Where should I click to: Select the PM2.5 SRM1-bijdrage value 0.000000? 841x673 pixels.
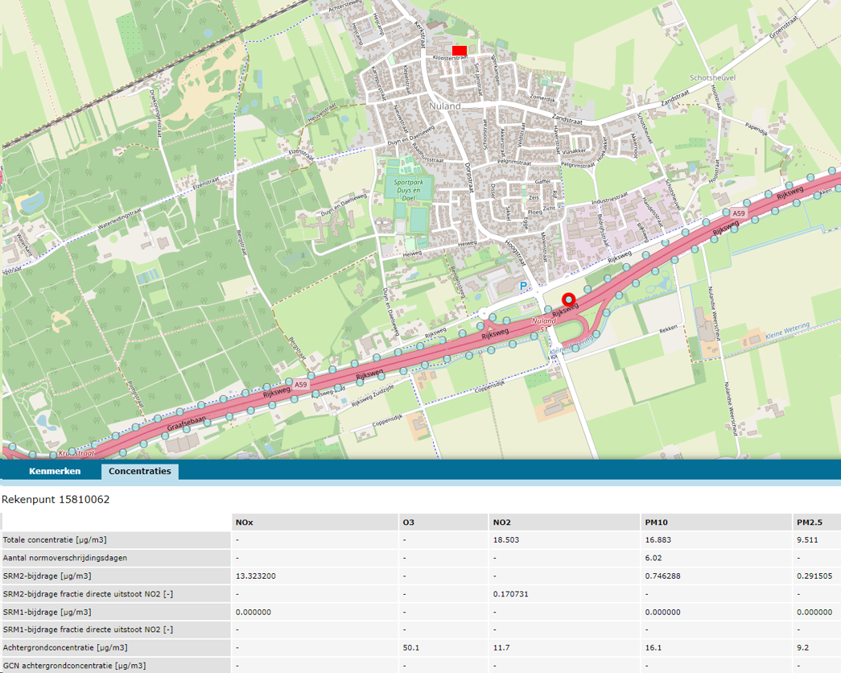click(814, 612)
